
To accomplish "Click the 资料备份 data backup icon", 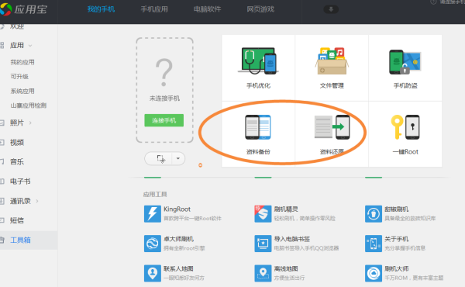I will [x=258, y=127].
